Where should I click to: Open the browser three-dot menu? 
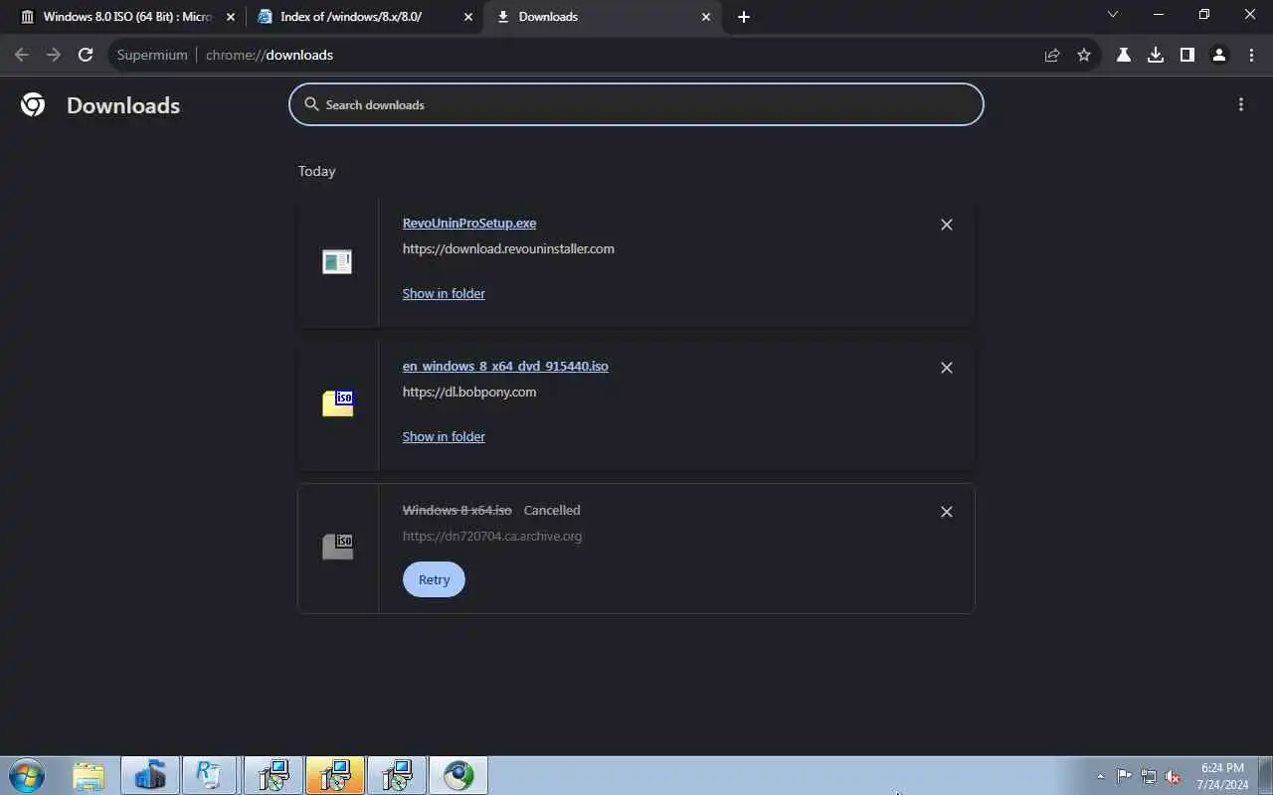1251,55
